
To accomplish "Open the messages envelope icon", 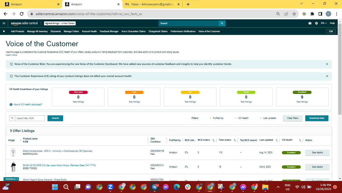I will click(310, 23).
